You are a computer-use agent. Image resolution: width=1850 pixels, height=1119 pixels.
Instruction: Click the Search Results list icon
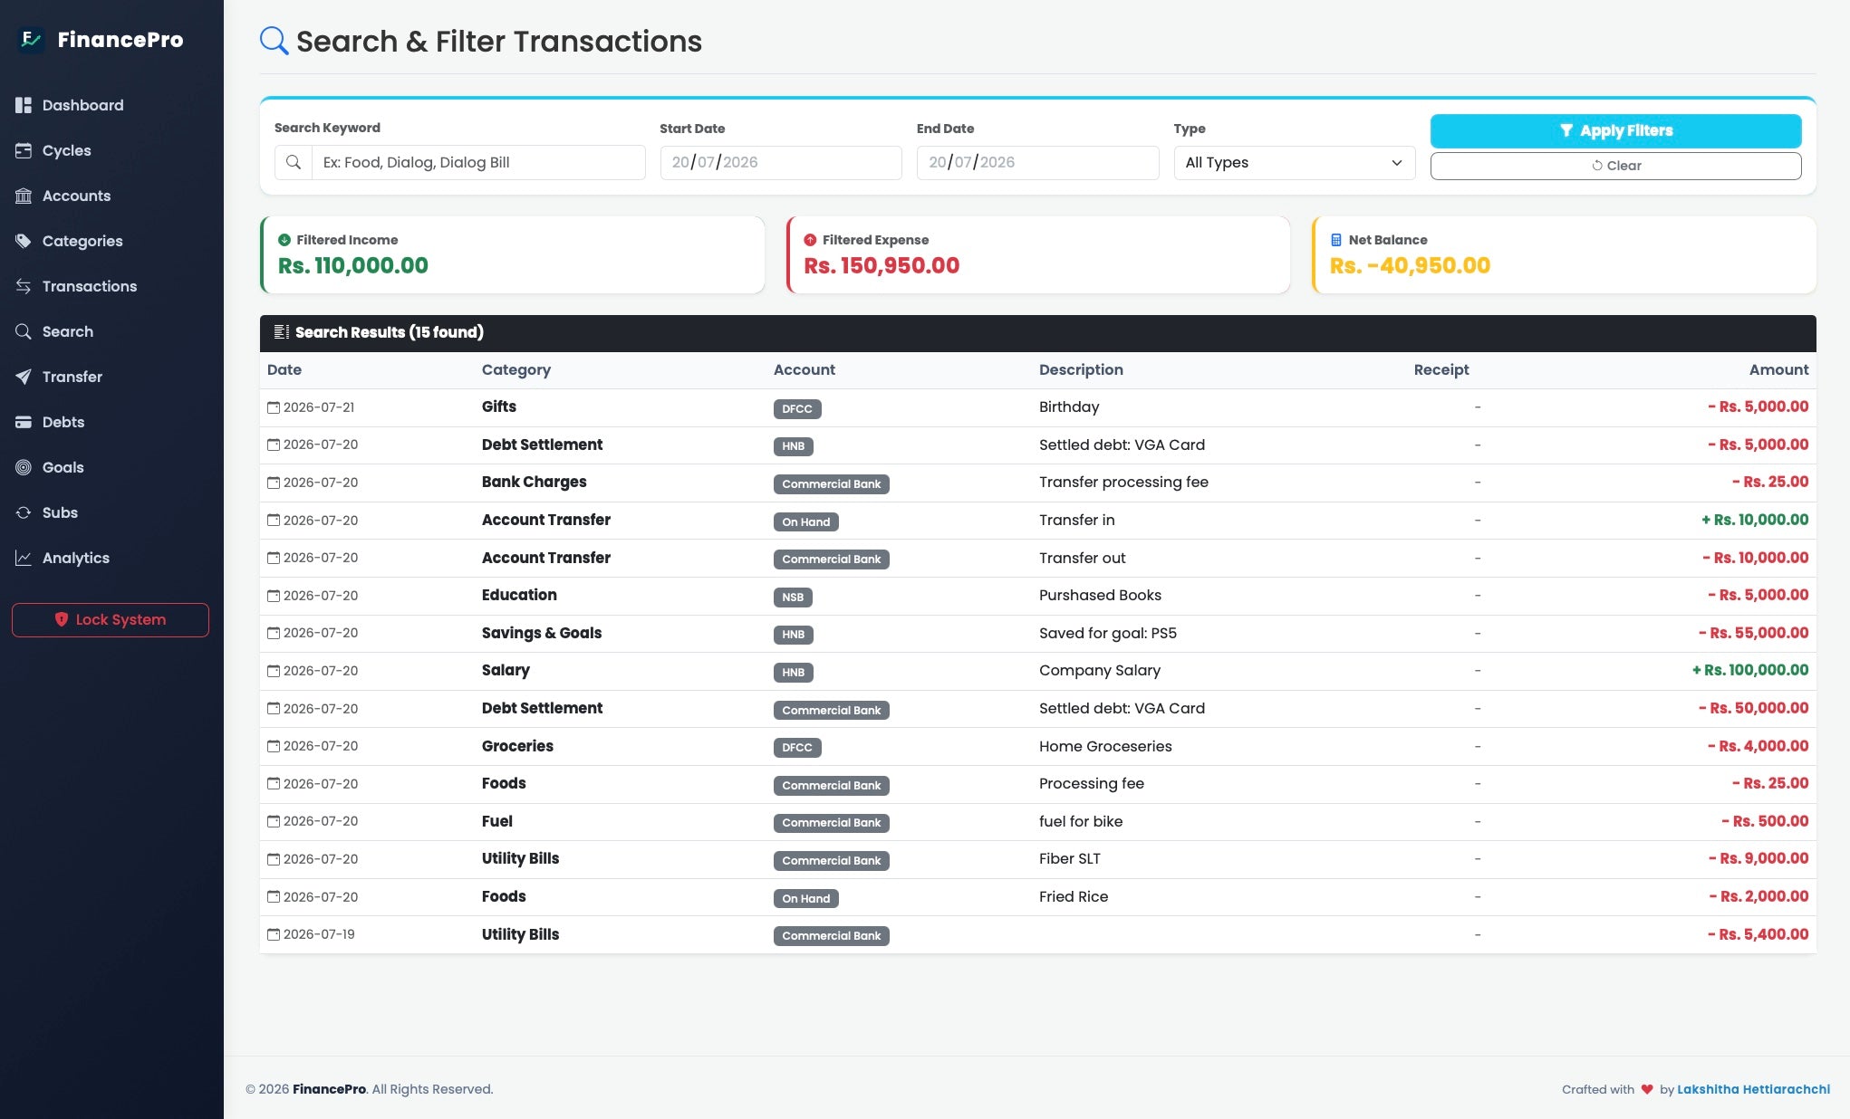[281, 332]
